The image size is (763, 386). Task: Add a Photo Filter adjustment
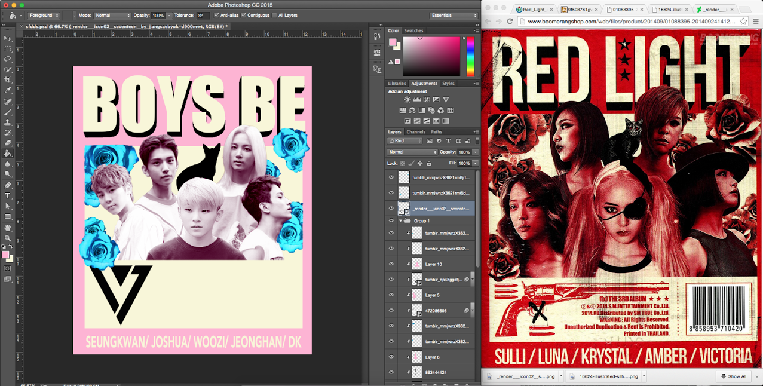pos(431,111)
